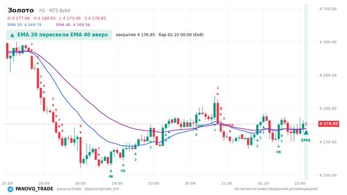Click the 29.09 date label on time axis
The image size is (347, 195).
(x=117, y=183)
